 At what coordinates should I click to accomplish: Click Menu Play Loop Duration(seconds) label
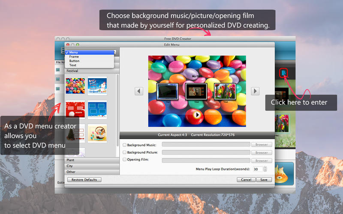[223, 169]
